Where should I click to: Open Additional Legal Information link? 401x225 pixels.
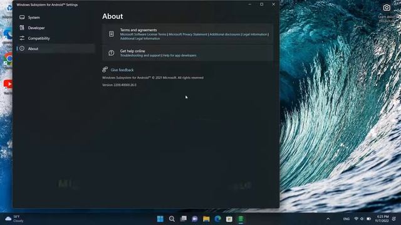[x=140, y=39]
